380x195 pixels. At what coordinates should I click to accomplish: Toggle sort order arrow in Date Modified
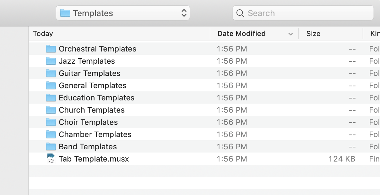[291, 34]
